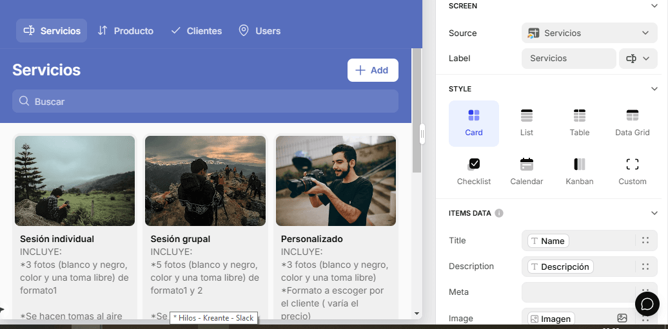Select the Sesión grupal title text
The height and width of the screenshot is (329, 668).
pos(180,239)
